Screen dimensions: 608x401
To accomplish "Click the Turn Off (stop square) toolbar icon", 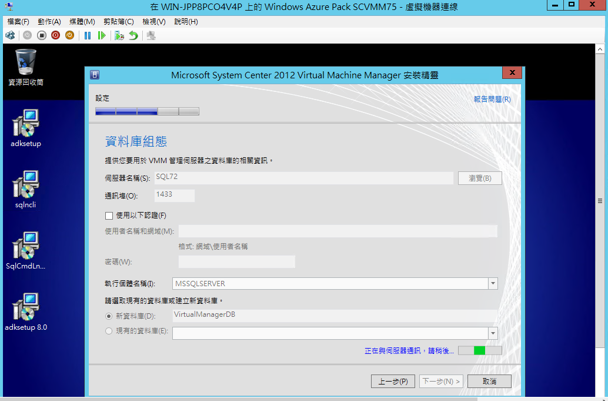I will [x=42, y=35].
